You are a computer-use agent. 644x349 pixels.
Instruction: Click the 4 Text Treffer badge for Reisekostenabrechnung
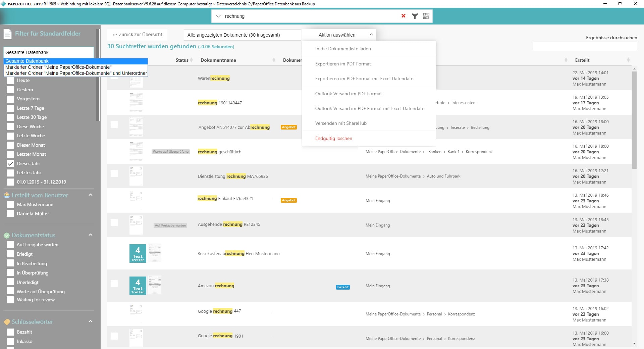tap(138, 254)
